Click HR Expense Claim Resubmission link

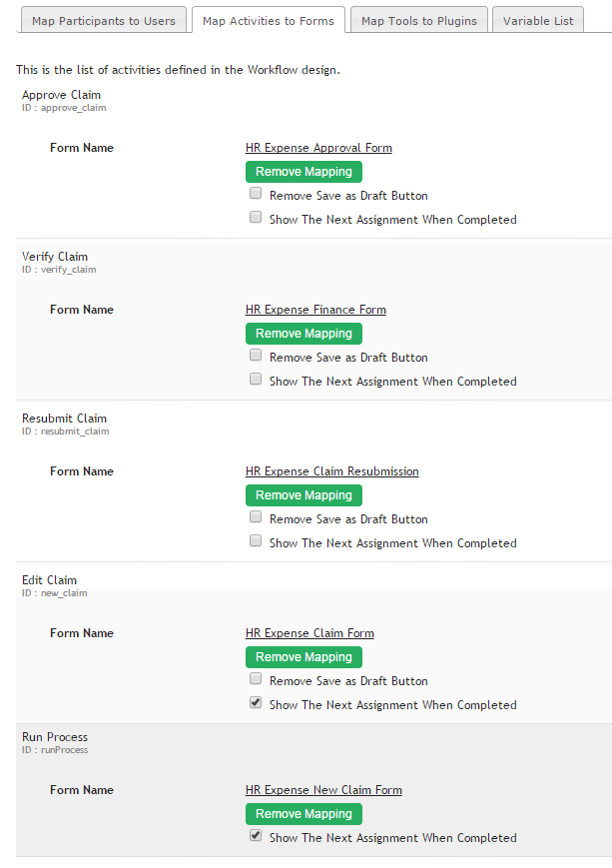pyautogui.click(x=331, y=471)
